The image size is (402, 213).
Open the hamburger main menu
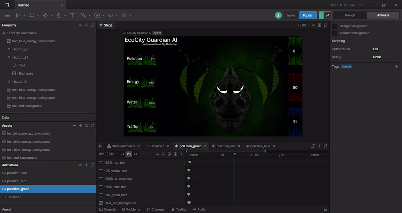[7, 15]
